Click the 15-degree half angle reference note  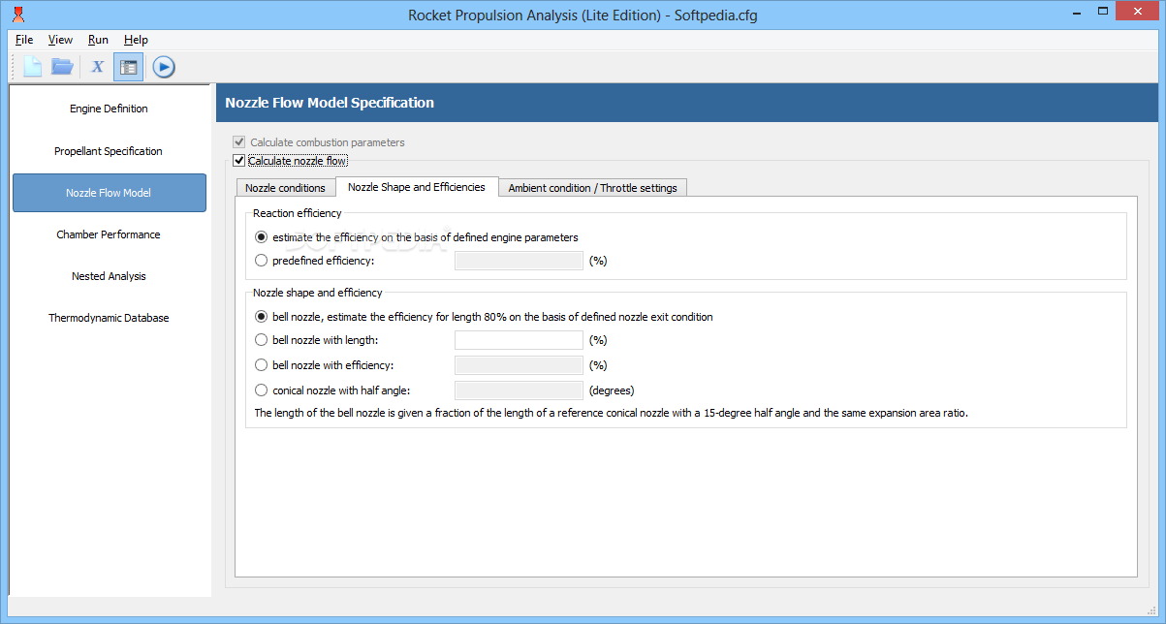coord(612,413)
